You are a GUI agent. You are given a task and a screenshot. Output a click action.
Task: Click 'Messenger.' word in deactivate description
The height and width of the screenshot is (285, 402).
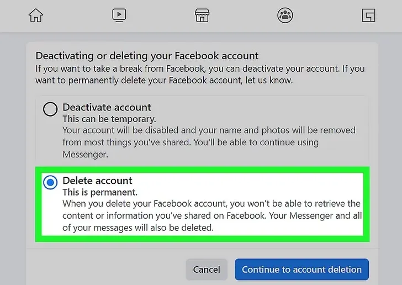[86, 155]
